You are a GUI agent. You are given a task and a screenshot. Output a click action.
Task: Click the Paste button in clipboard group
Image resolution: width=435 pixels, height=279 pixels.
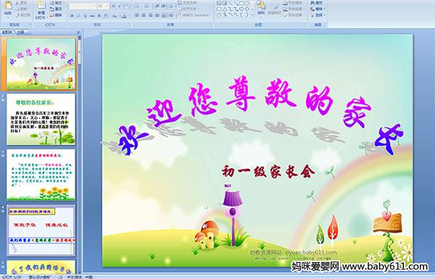[8, 9]
